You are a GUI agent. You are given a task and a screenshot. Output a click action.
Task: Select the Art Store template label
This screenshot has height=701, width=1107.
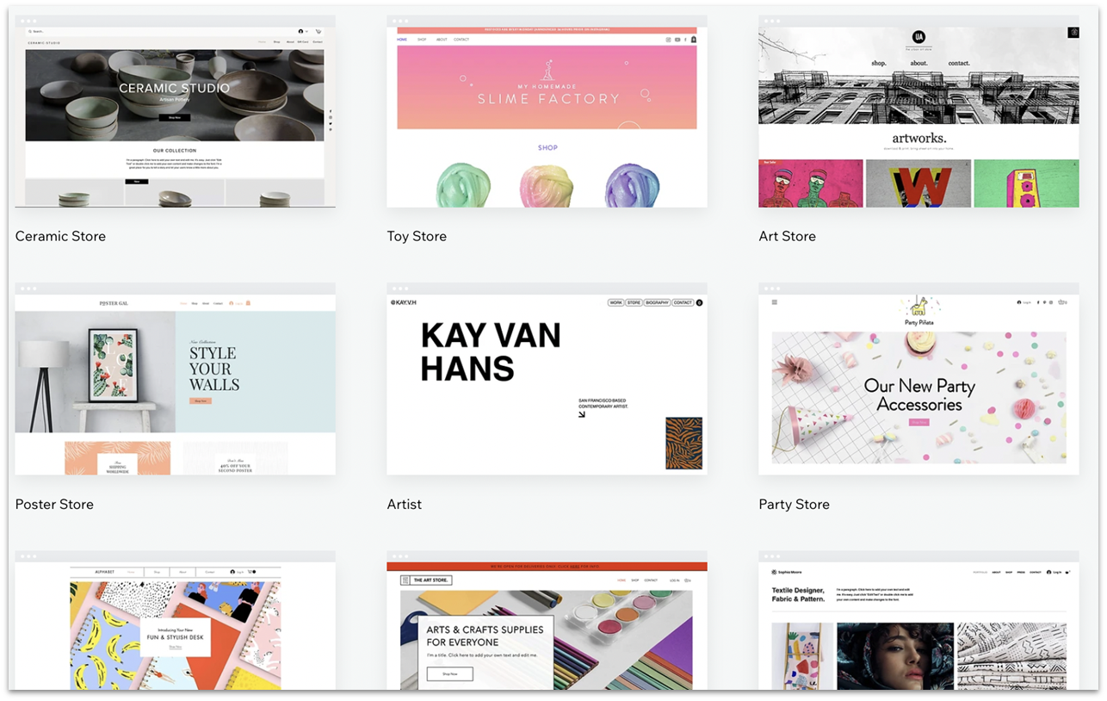787,236
